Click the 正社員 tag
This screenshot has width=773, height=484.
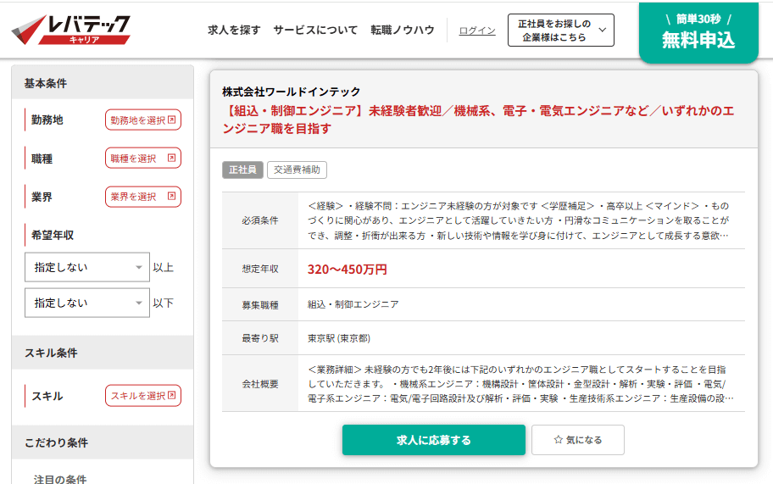242,170
